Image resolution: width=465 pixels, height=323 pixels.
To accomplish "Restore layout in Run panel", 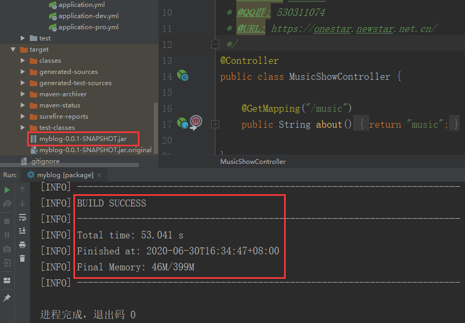I will point(7,280).
